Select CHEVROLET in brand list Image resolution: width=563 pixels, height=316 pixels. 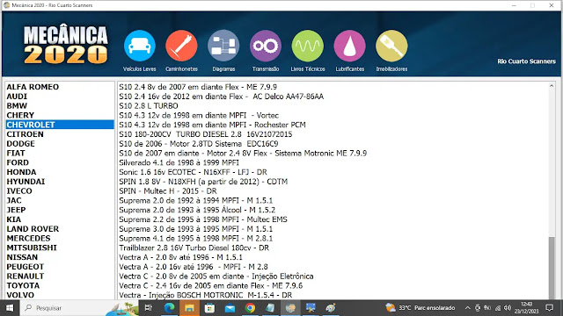[x=60, y=125]
